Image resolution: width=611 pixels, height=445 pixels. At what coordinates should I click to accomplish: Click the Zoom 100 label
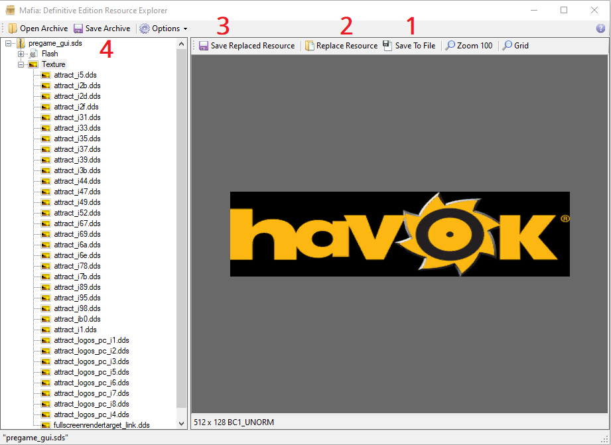coord(474,46)
